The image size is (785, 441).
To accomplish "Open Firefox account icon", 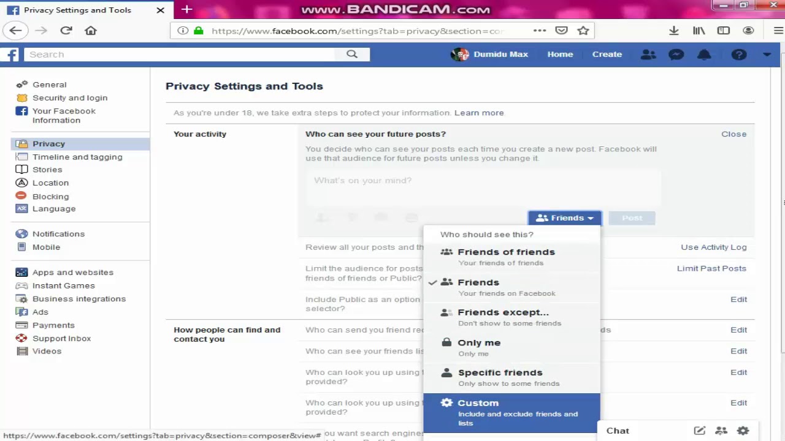I will 748,31.
